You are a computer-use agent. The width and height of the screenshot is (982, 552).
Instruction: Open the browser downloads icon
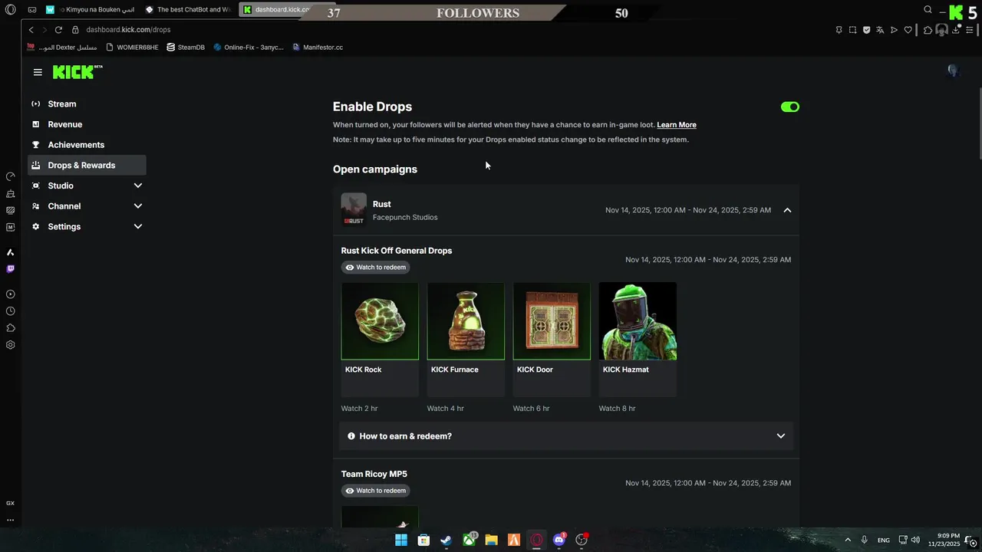955,30
